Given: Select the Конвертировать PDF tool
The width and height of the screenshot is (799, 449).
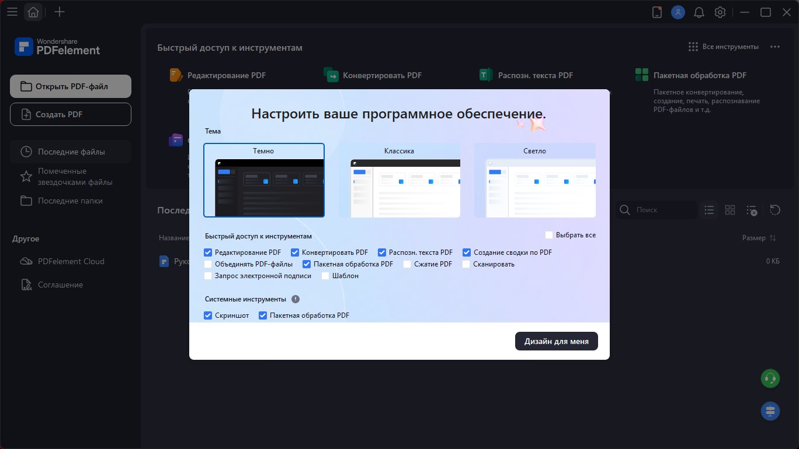Looking at the screenshot, I should (x=371, y=75).
